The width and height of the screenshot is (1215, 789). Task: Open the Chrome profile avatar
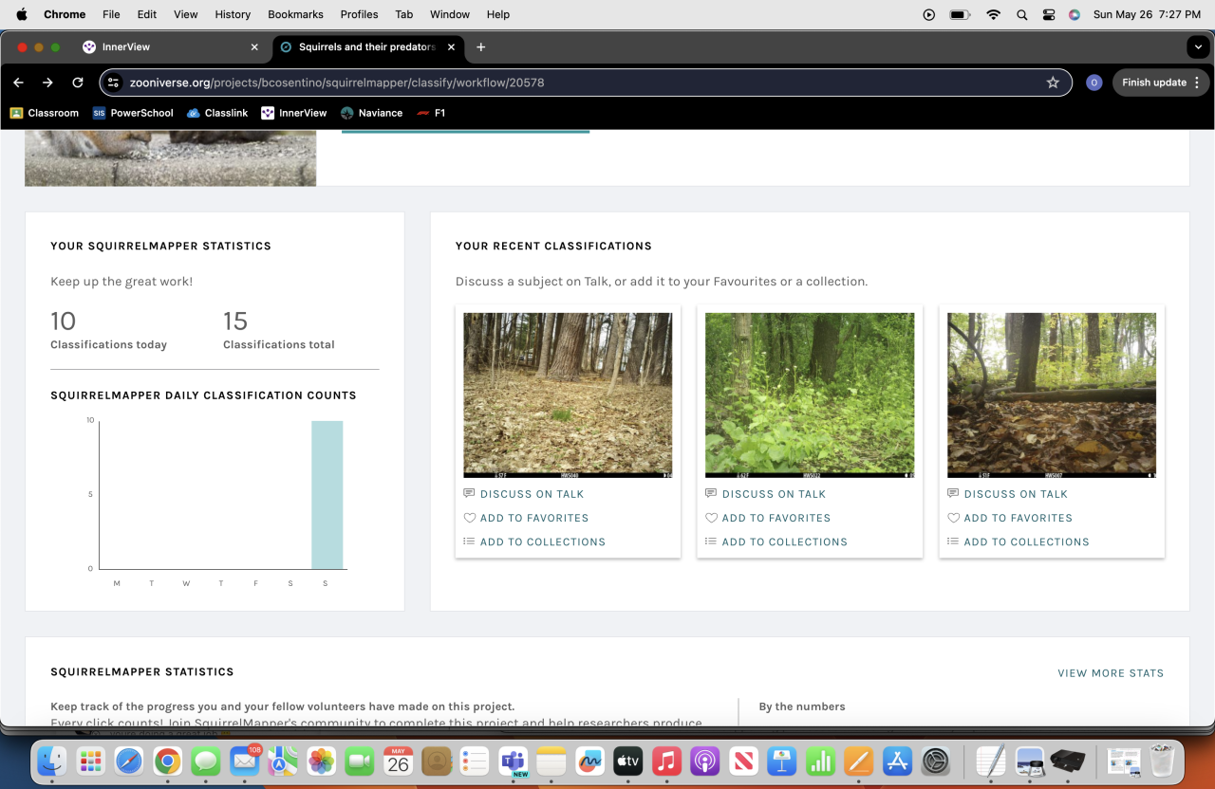(1093, 83)
